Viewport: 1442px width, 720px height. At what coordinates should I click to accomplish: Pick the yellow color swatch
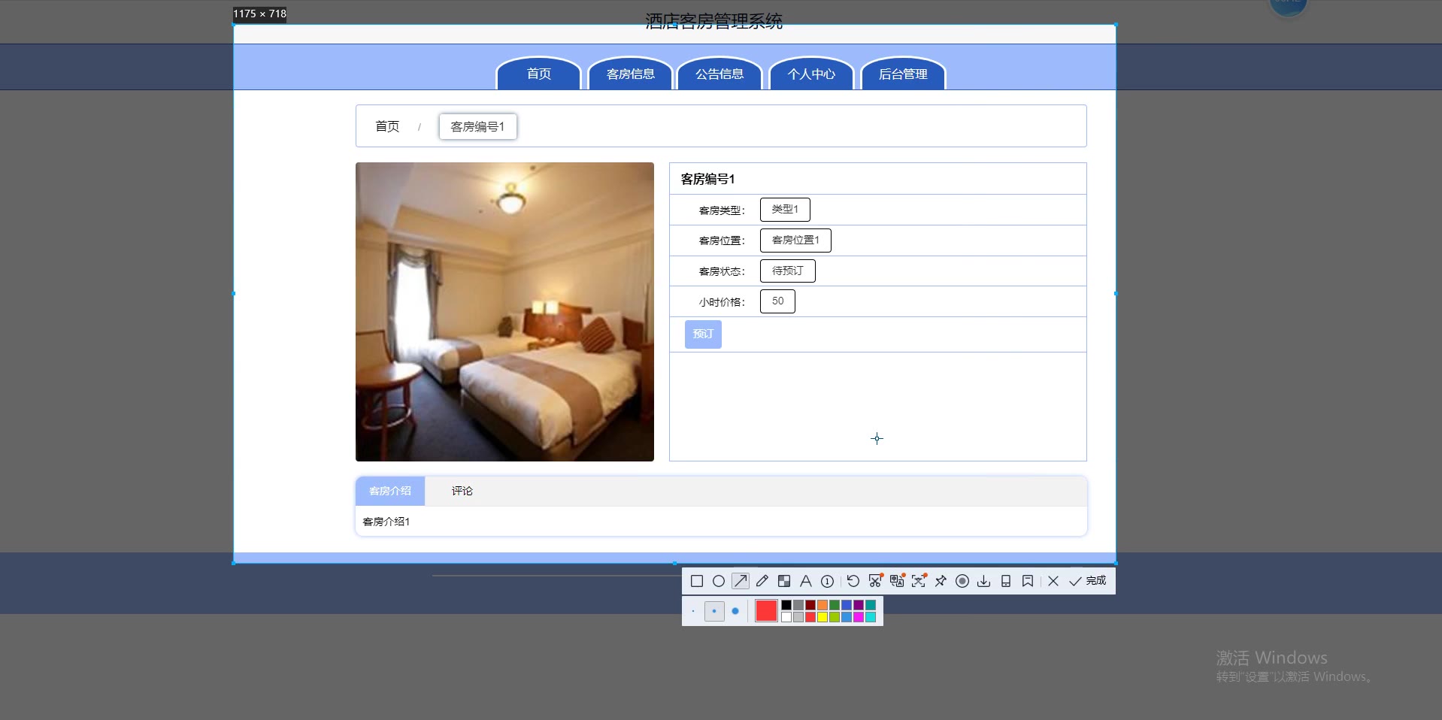pyautogui.click(x=822, y=617)
